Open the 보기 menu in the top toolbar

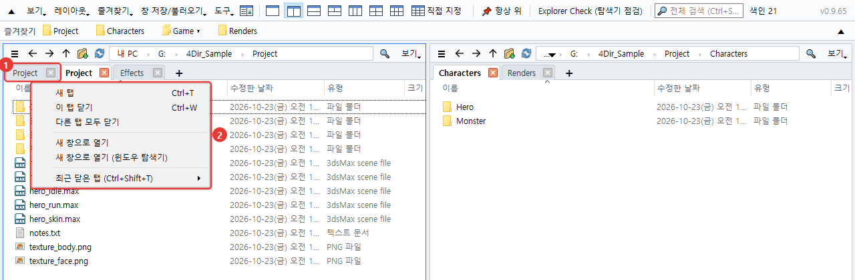click(37, 11)
